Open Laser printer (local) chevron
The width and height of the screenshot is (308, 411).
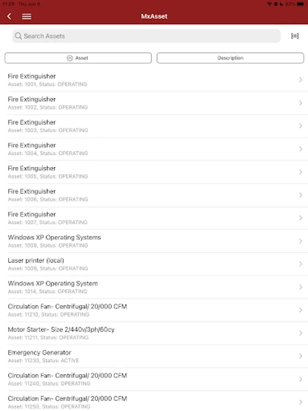[300, 264]
